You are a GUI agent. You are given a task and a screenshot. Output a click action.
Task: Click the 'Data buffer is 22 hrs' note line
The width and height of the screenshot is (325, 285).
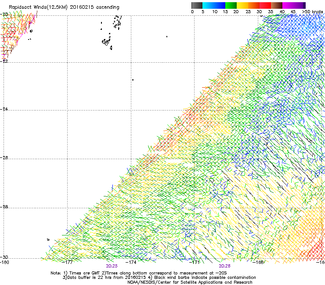click(x=159, y=278)
